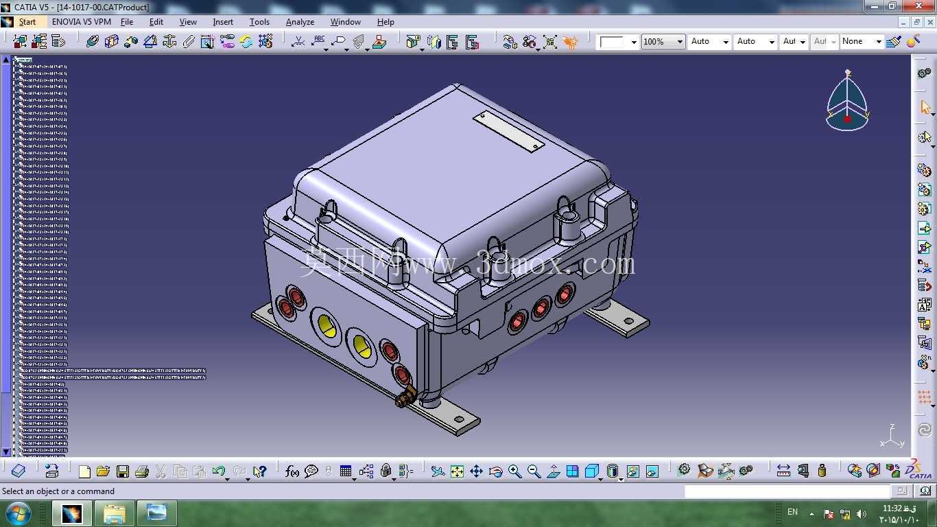Open Windows Explorer from the taskbar

114,513
